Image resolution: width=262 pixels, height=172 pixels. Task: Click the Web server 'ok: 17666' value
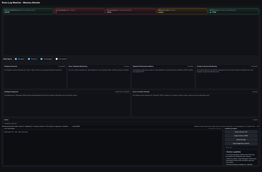[x=213, y=12]
